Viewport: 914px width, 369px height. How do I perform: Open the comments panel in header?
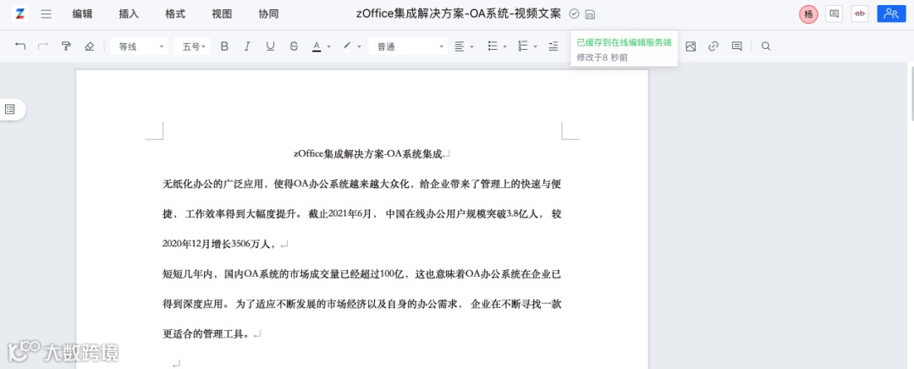(834, 14)
